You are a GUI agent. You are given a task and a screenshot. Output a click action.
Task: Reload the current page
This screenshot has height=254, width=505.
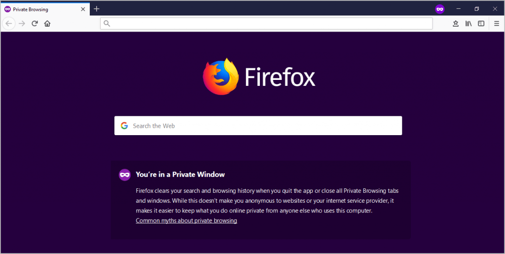point(35,24)
